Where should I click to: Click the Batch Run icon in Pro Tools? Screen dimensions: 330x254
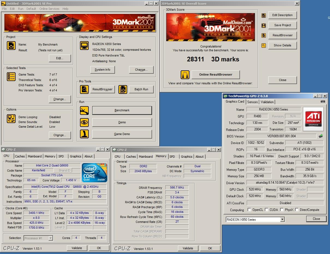pyautogui.click(x=123, y=89)
